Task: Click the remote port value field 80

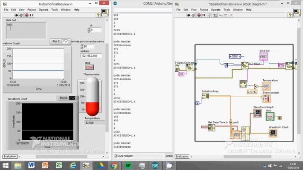Action: 89,46
